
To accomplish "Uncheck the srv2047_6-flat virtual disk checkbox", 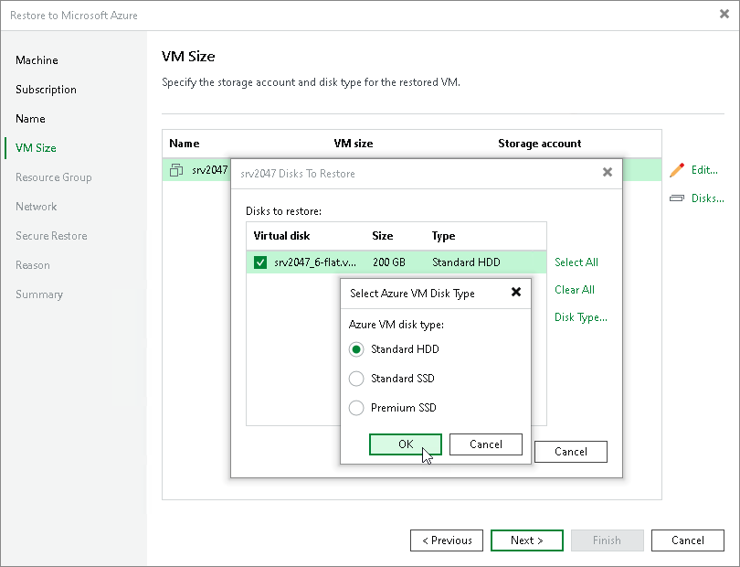I will [x=260, y=262].
